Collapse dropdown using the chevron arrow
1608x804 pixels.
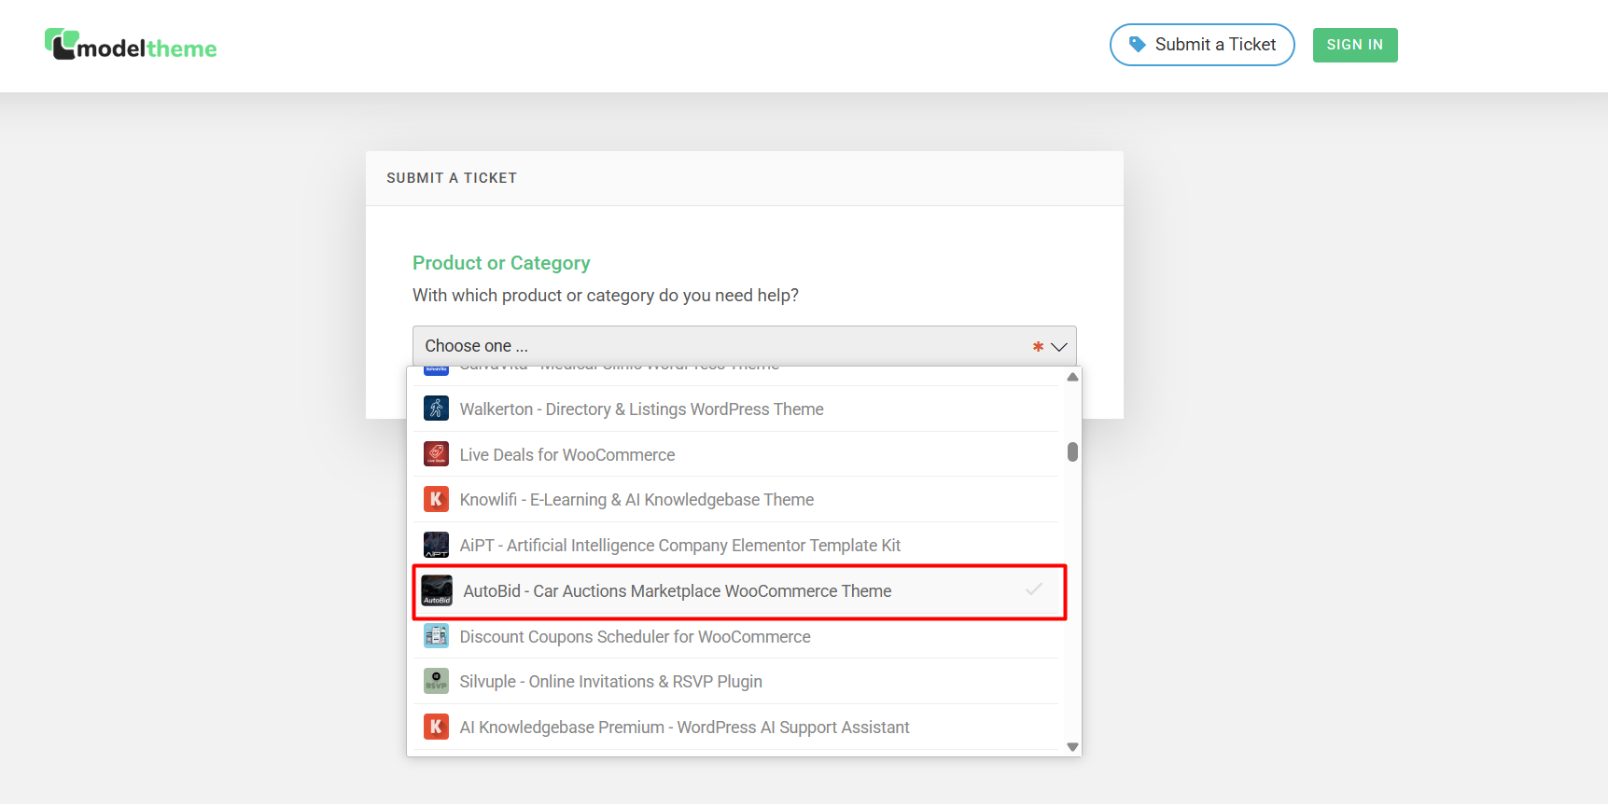[1058, 347]
